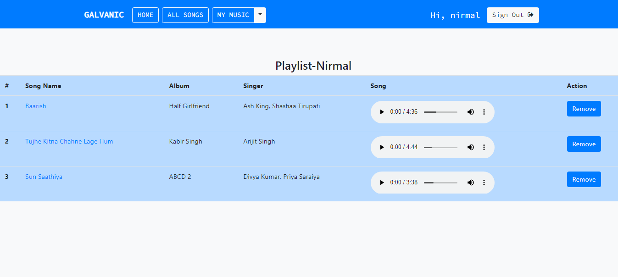
Task: Click the '#' column header
Action: click(x=7, y=86)
